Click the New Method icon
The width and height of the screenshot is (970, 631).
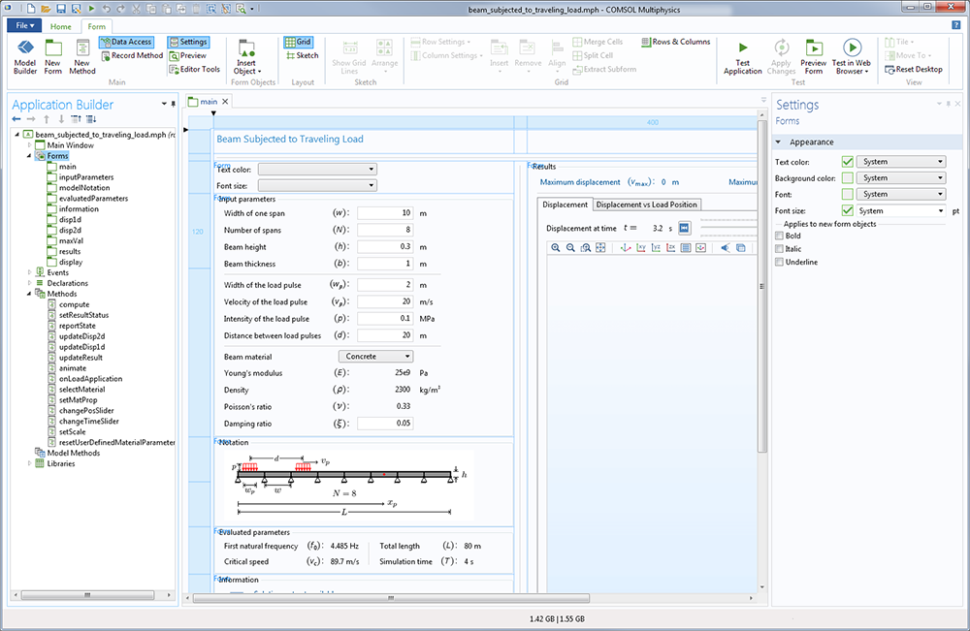(x=81, y=56)
